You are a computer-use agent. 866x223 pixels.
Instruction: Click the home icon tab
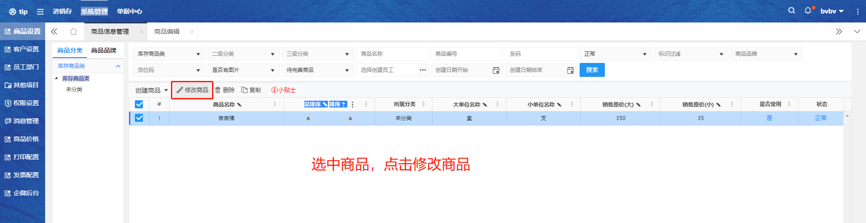pyautogui.click(x=74, y=31)
